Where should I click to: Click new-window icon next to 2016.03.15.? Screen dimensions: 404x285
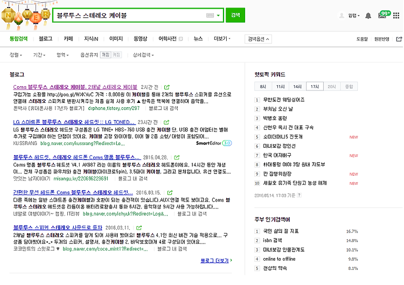170,192
